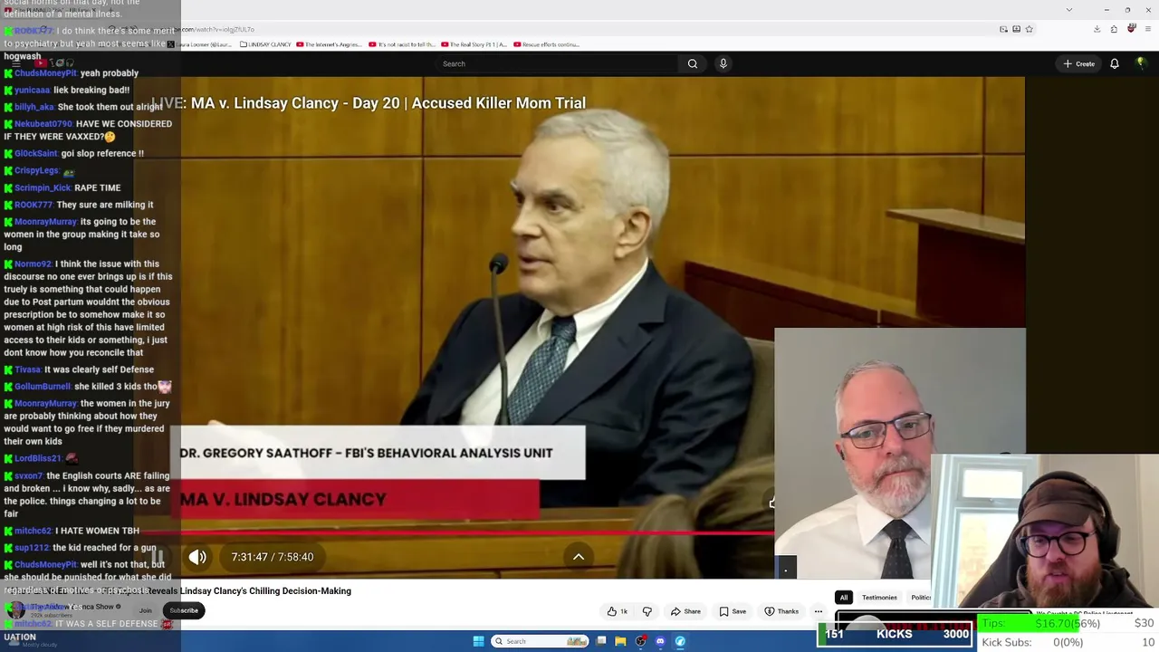Like the video with thumbs-up icon
Screen dimensions: 1159x652
tap(618, 611)
